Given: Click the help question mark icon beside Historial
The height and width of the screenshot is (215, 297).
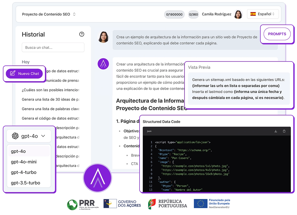Looking at the screenshot, I should point(82,34).
